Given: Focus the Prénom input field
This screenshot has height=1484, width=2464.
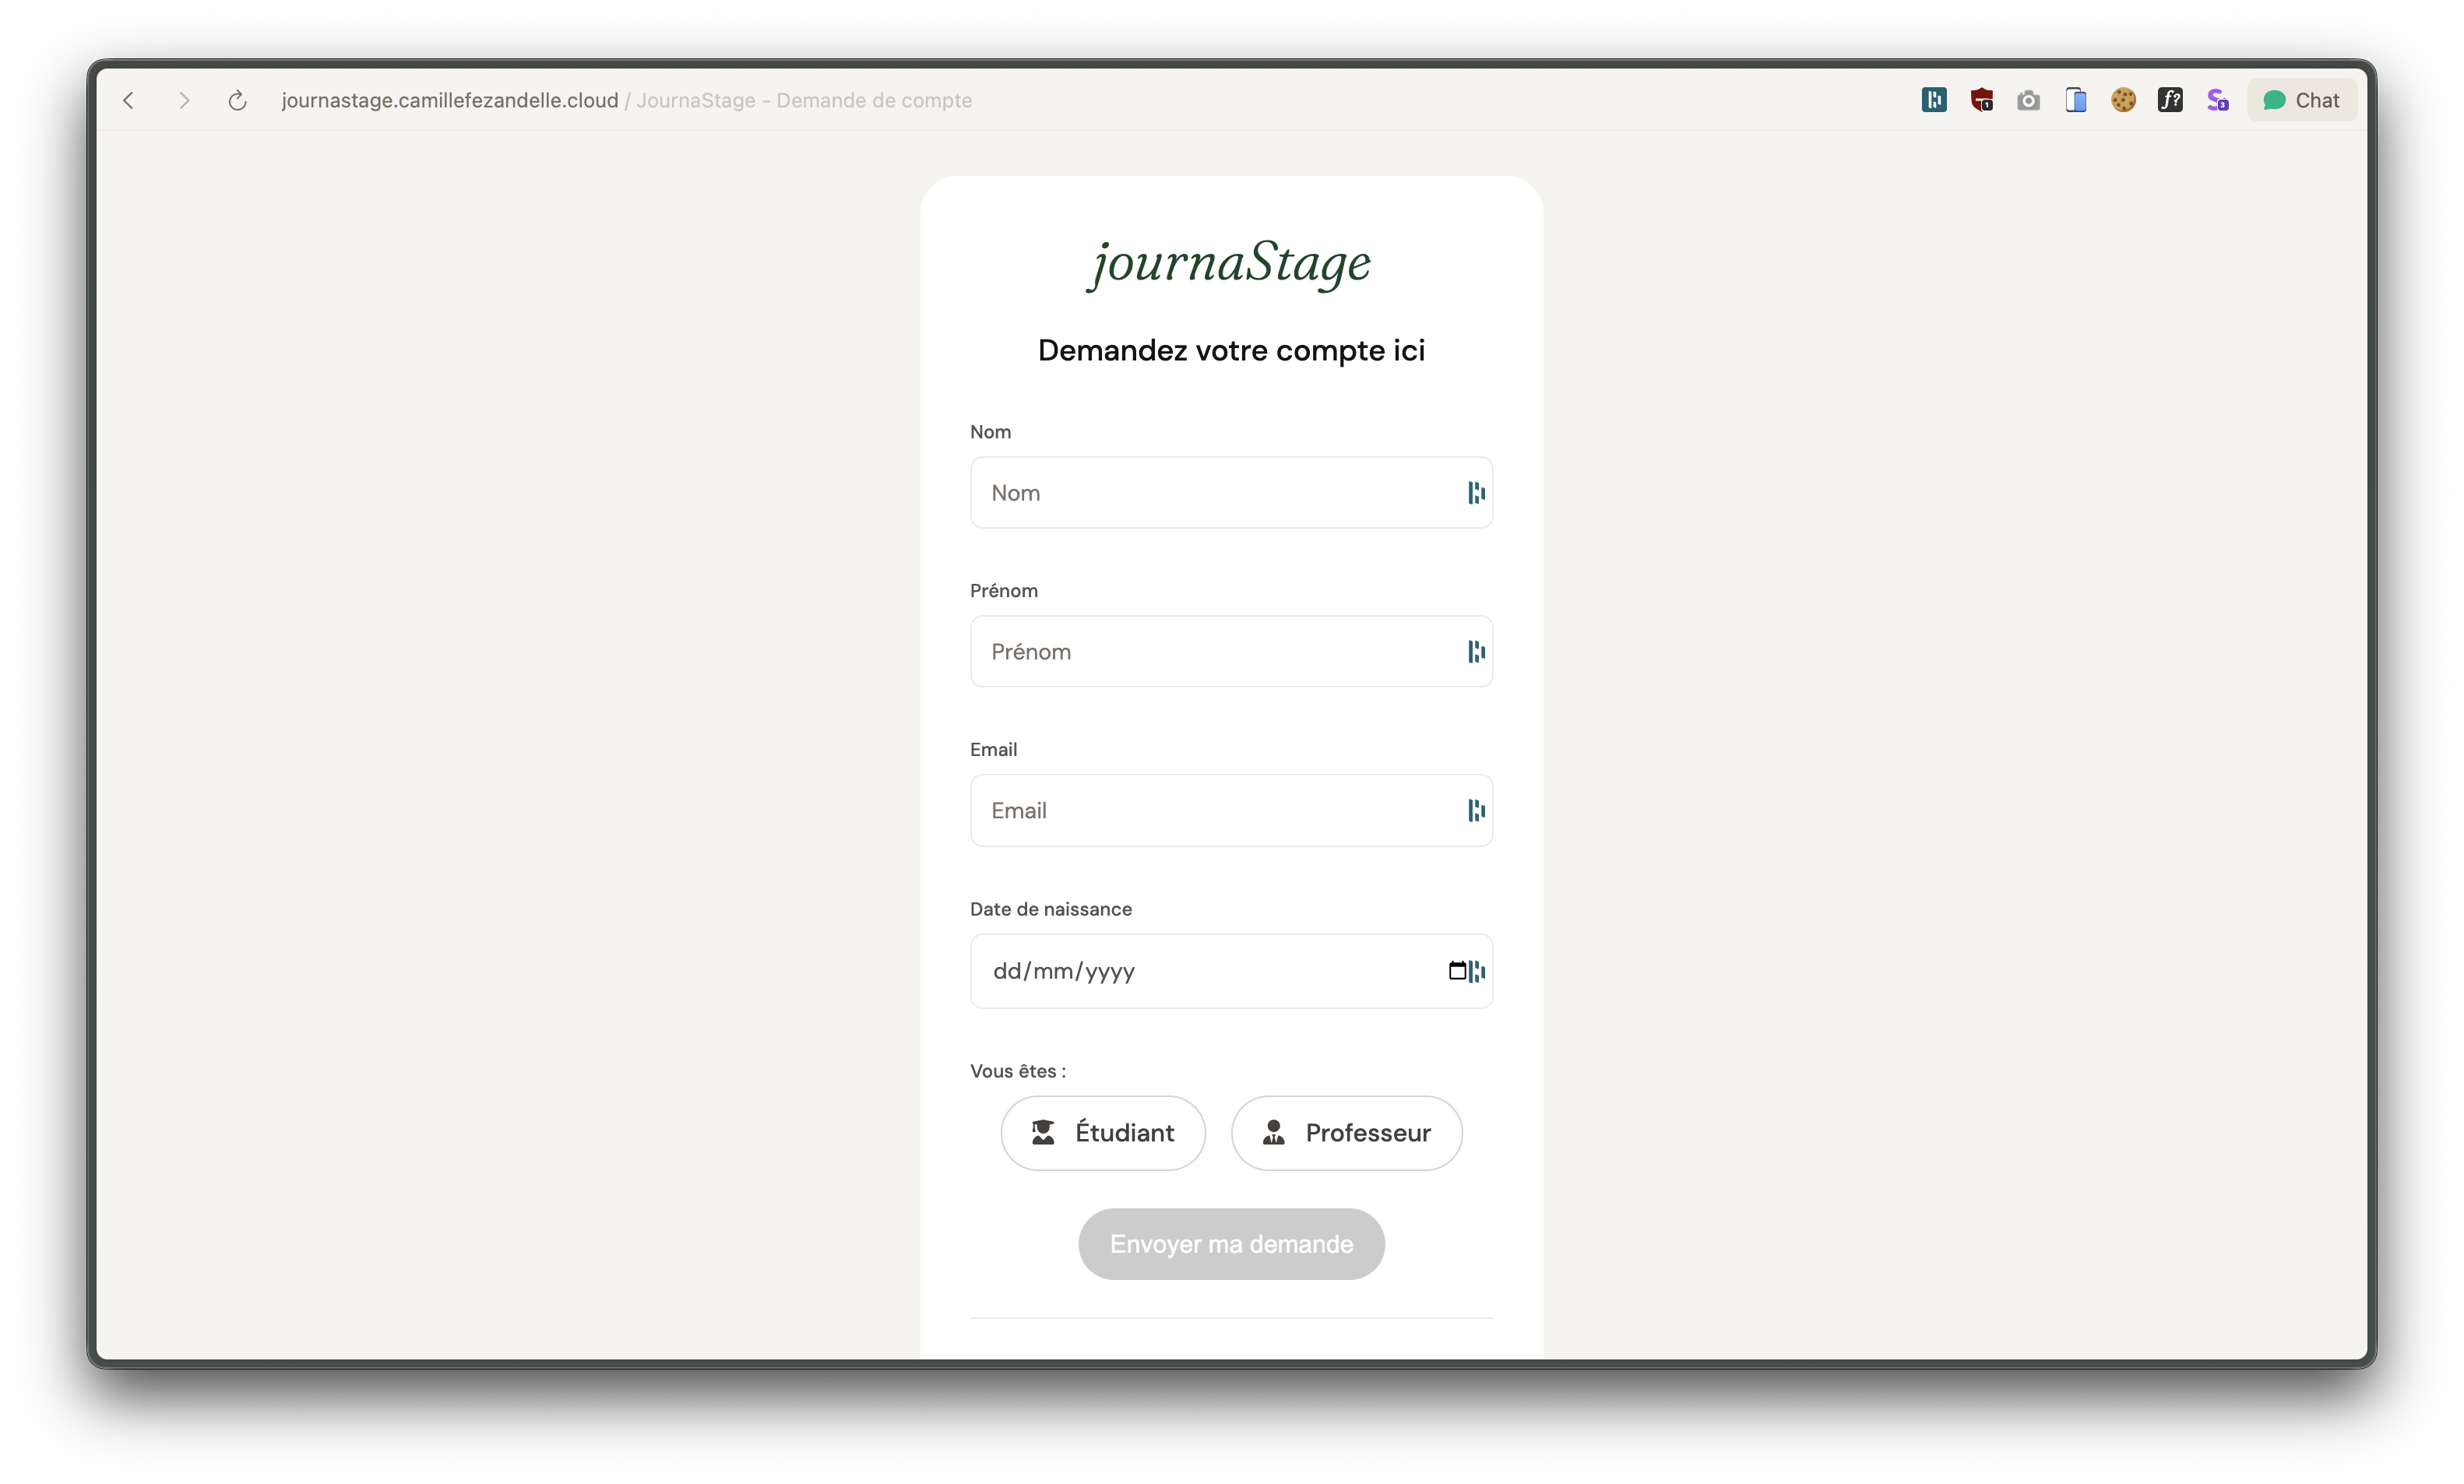Looking at the screenshot, I should tap(1210, 651).
